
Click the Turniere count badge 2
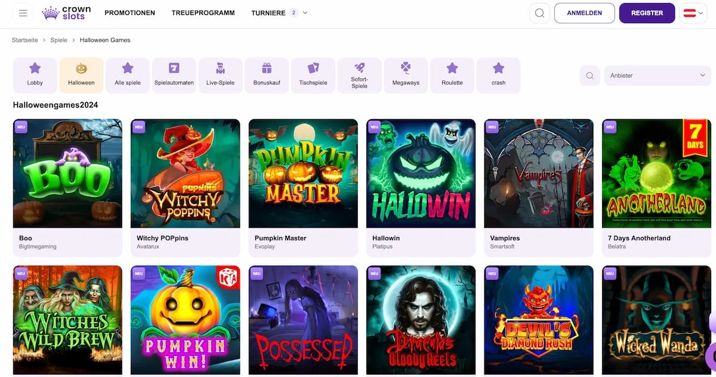click(294, 13)
